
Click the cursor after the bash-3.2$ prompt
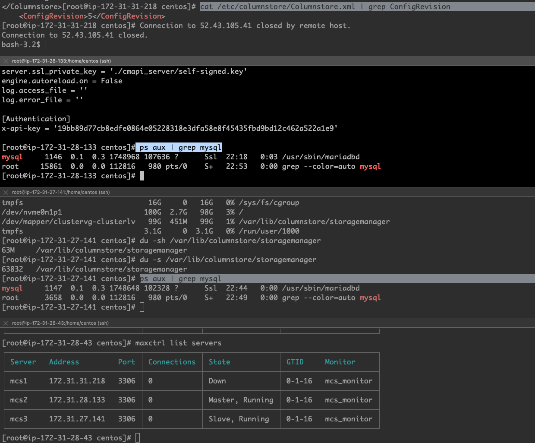[x=47, y=44]
